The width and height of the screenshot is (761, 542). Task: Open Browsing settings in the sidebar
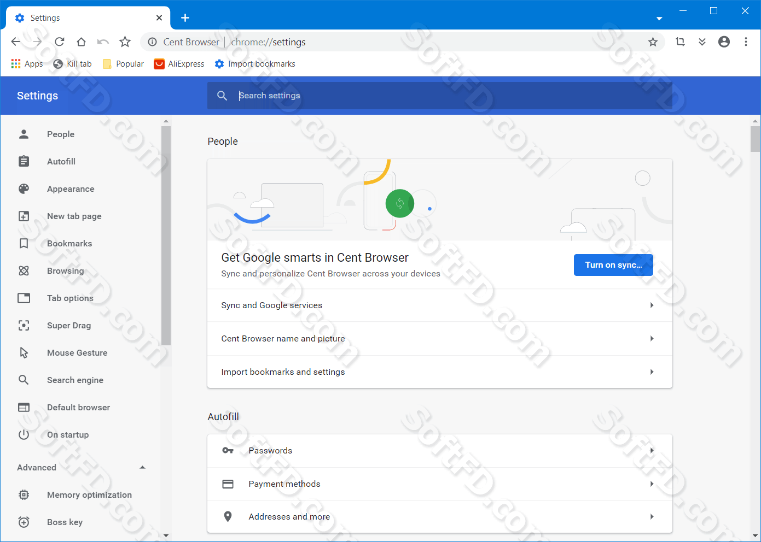(66, 271)
